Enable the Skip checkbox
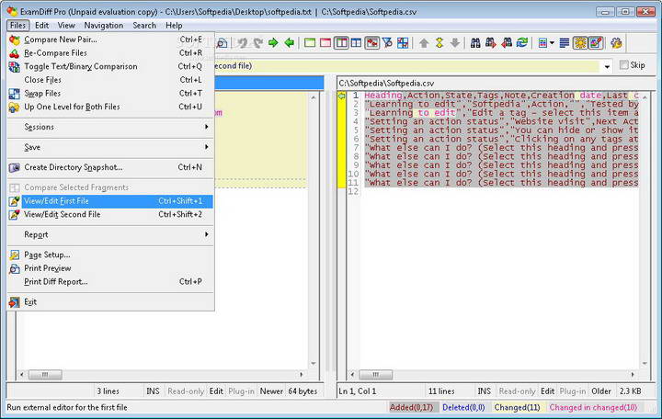The height and width of the screenshot is (419, 662). click(624, 66)
